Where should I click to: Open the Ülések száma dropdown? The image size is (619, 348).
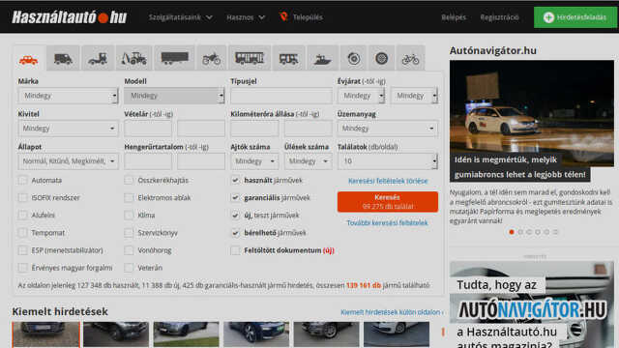pyautogui.click(x=308, y=161)
